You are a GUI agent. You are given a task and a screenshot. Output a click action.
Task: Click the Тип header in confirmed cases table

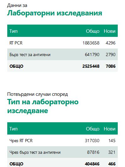[x=14, y=129]
